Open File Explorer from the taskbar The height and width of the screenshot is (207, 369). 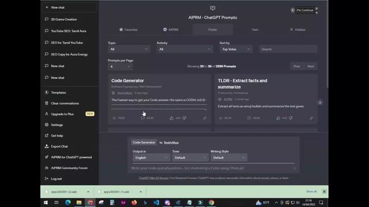pyautogui.click(x=79, y=202)
